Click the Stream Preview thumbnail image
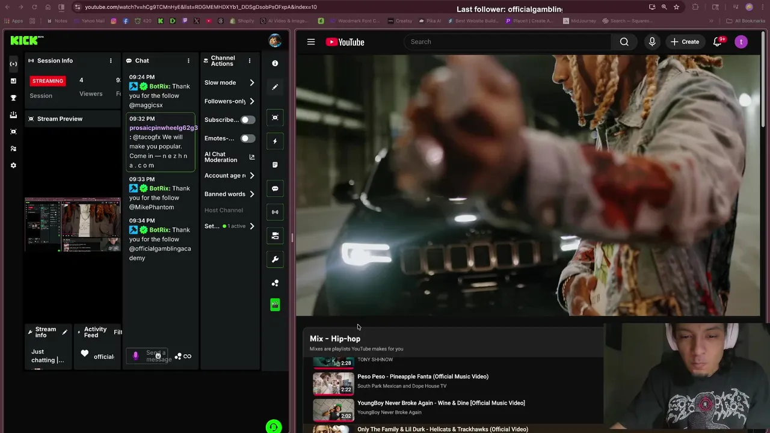770x433 pixels. pos(72,224)
